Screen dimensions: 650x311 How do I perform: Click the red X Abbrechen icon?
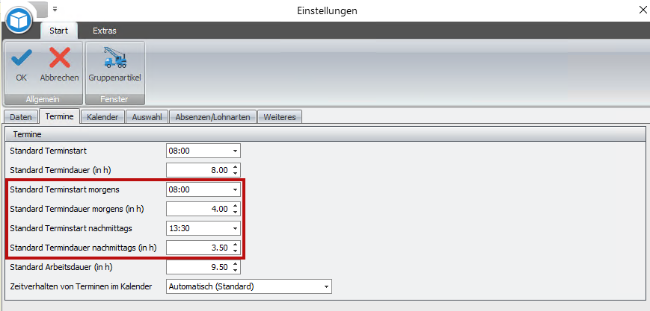click(59, 59)
